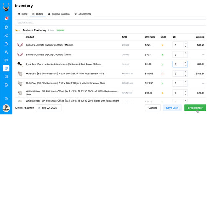Decrease quantity for Mule Deer Left

pyautogui.click(x=186, y=75)
